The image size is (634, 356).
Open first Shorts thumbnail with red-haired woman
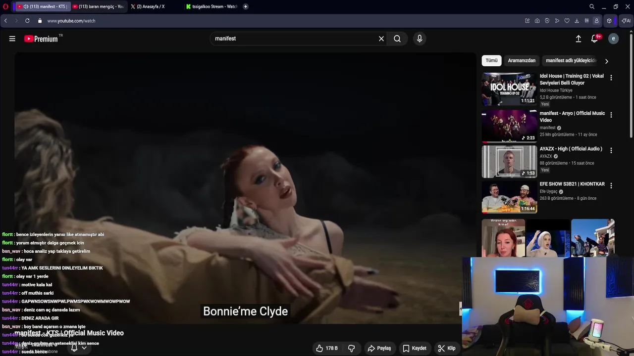click(x=503, y=238)
